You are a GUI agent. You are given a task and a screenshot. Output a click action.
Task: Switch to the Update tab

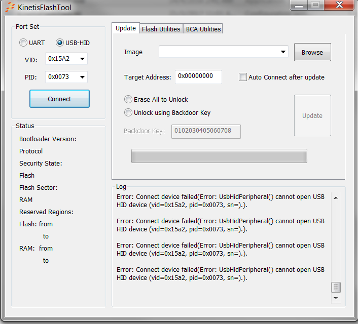pos(126,28)
